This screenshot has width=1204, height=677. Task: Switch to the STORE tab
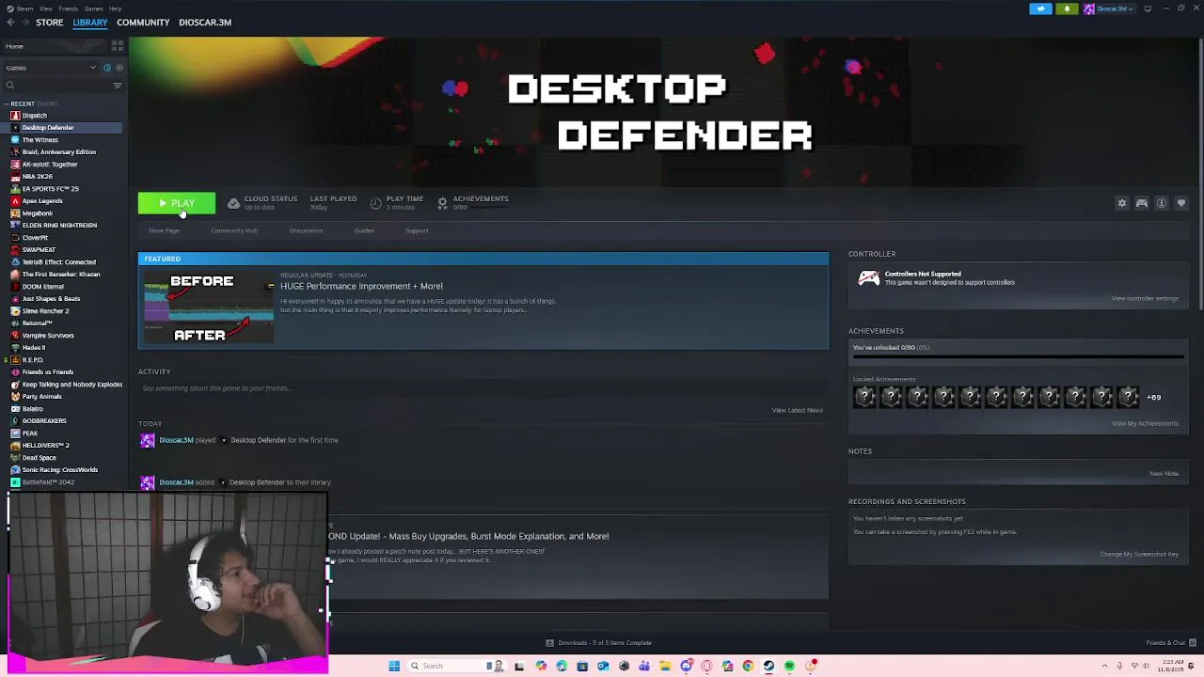point(49,23)
